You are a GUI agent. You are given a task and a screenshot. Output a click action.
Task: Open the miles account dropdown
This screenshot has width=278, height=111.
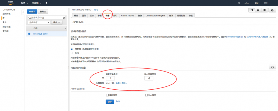tap(248, 3)
